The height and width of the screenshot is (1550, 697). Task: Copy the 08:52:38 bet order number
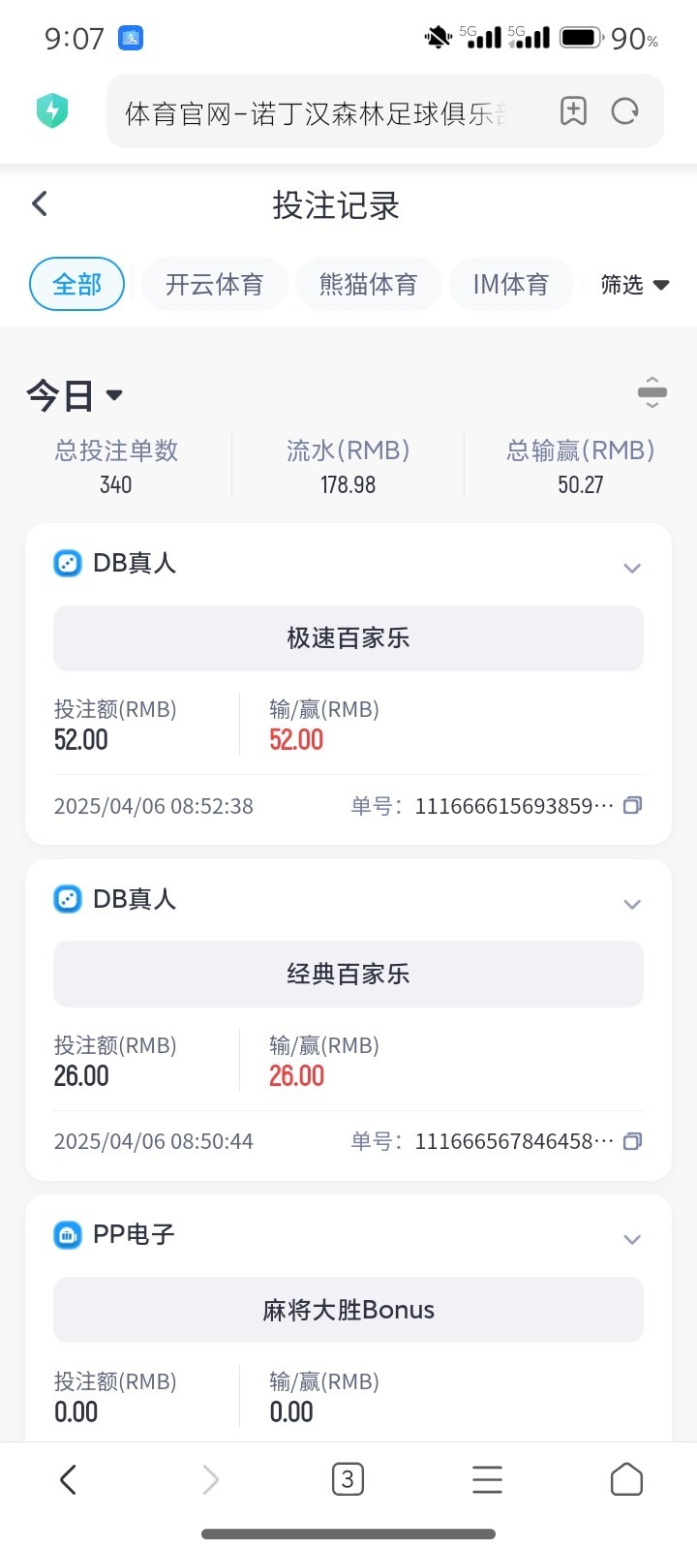pyautogui.click(x=632, y=805)
